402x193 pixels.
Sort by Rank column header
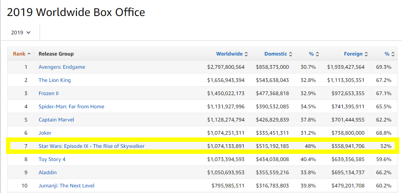click(19, 54)
